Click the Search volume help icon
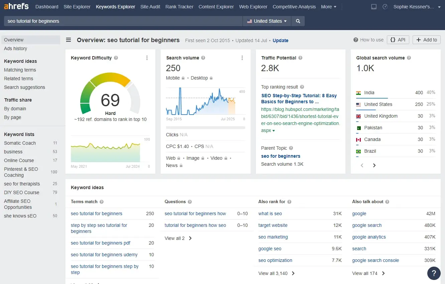The image size is (445, 284). pyautogui.click(x=203, y=58)
